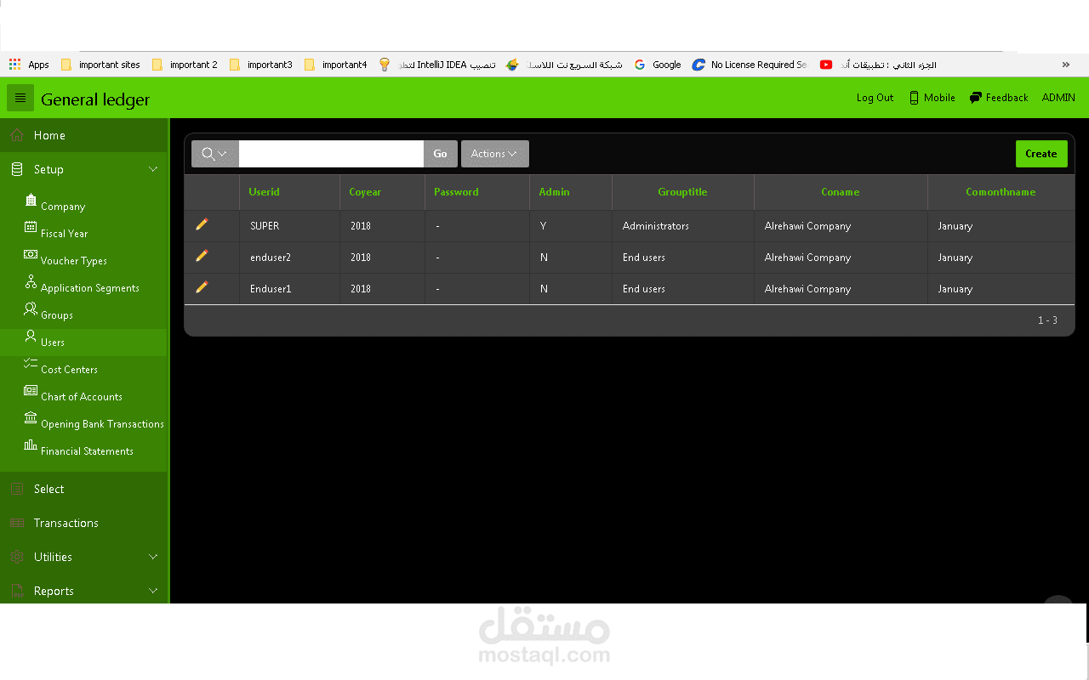Click the Enduser1 userid cell
Image resolution: width=1089 pixels, height=680 pixels.
click(x=271, y=289)
